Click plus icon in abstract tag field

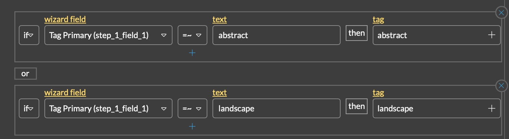pyautogui.click(x=492, y=35)
